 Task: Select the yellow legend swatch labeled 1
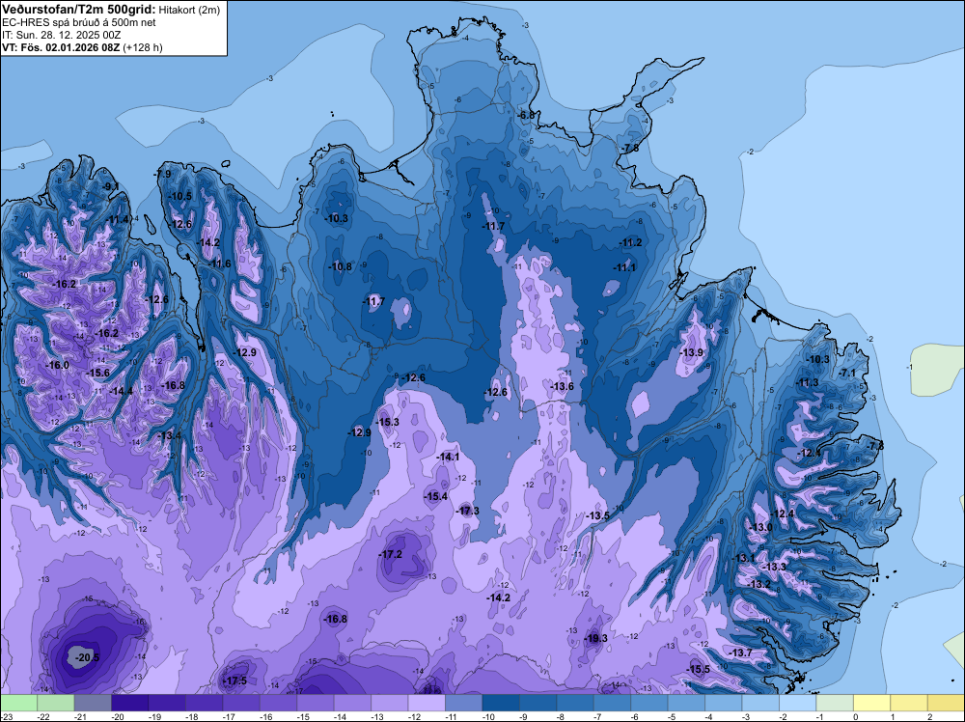[909, 703]
